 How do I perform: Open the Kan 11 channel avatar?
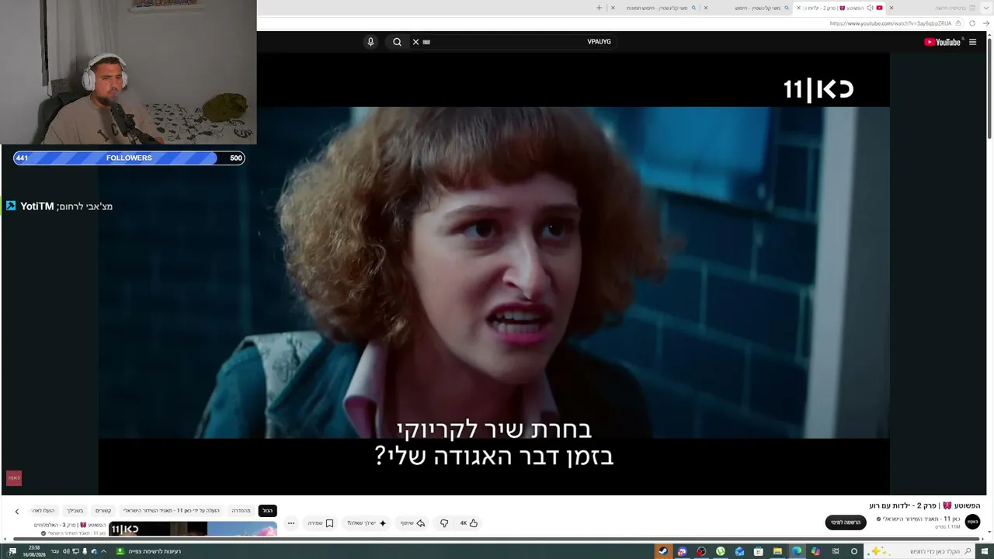[x=972, y=523]
